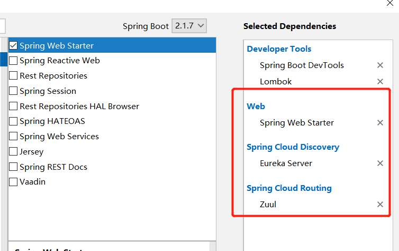Viewport: 399px width, 251px height.
Task: Select Lombok in selected dependencies
Action: click(276, 82)
